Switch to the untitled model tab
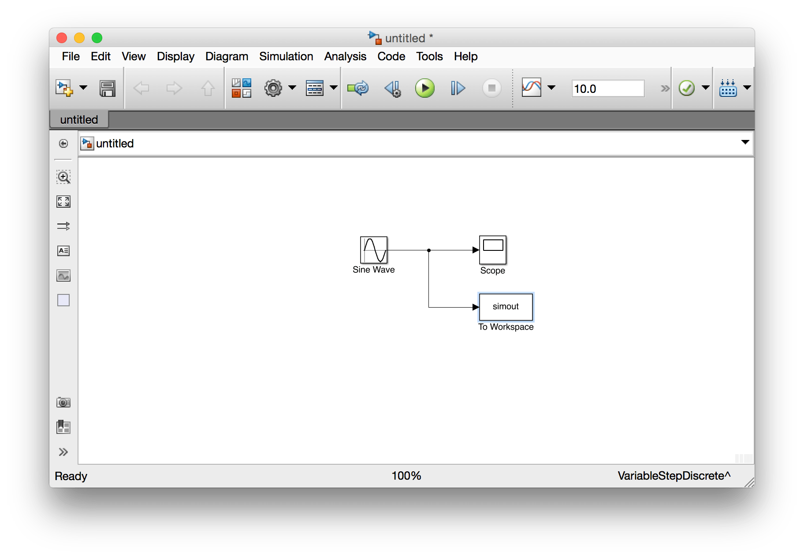The height and width of the screenshot is (558, 804). [x=78, y=119]
